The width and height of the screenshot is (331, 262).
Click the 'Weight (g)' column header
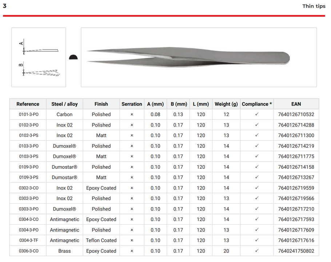[x=226, y=104]
